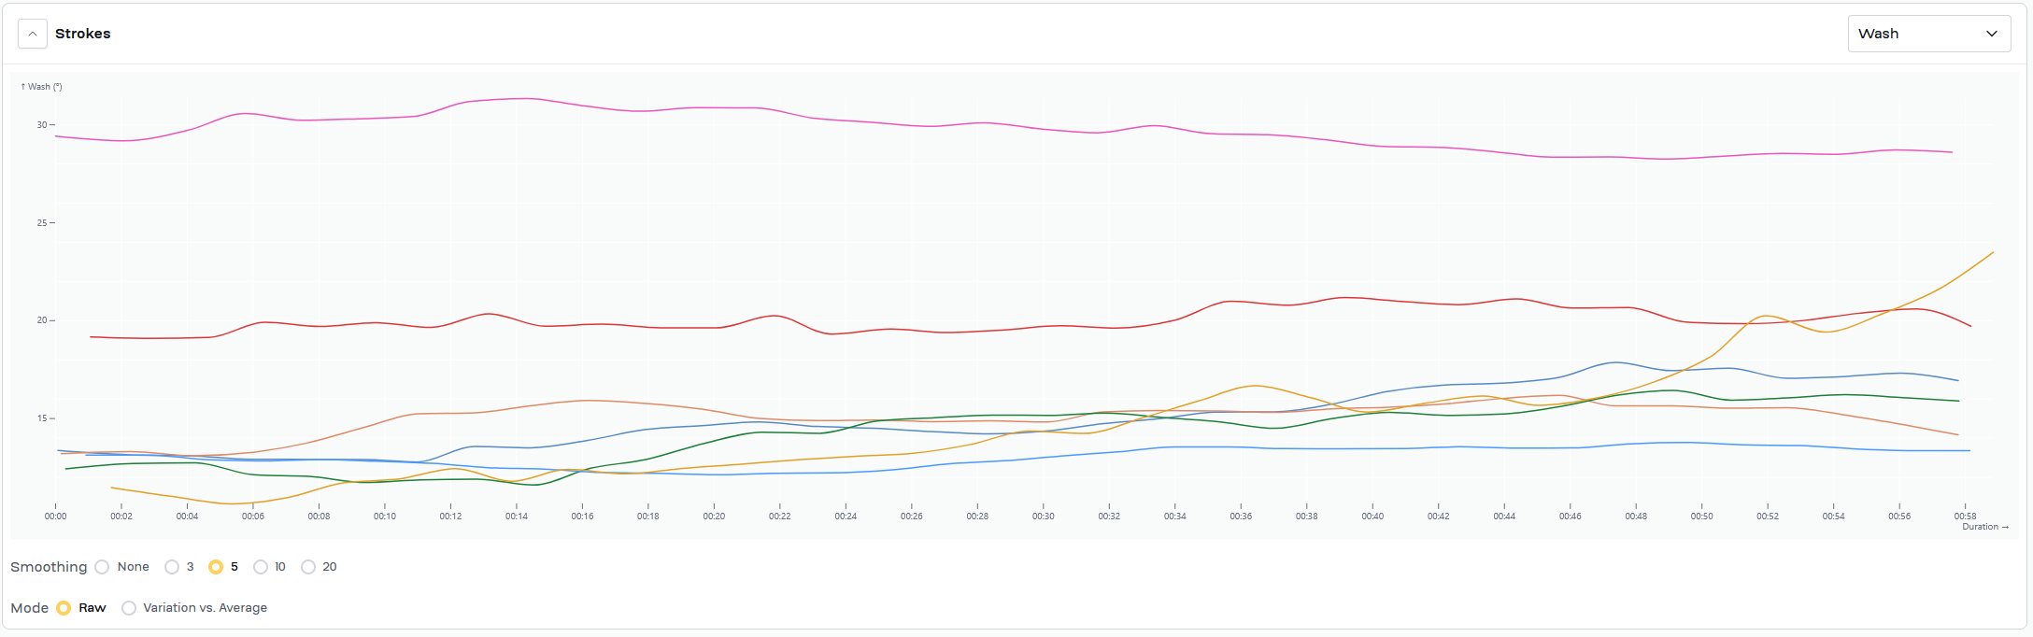The image size is (2033, 637).
Task: Select Raw mode radio button
Action: tap(64, 608)
